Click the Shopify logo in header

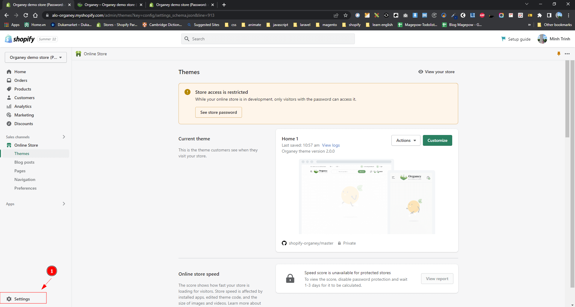coord(20,39)
